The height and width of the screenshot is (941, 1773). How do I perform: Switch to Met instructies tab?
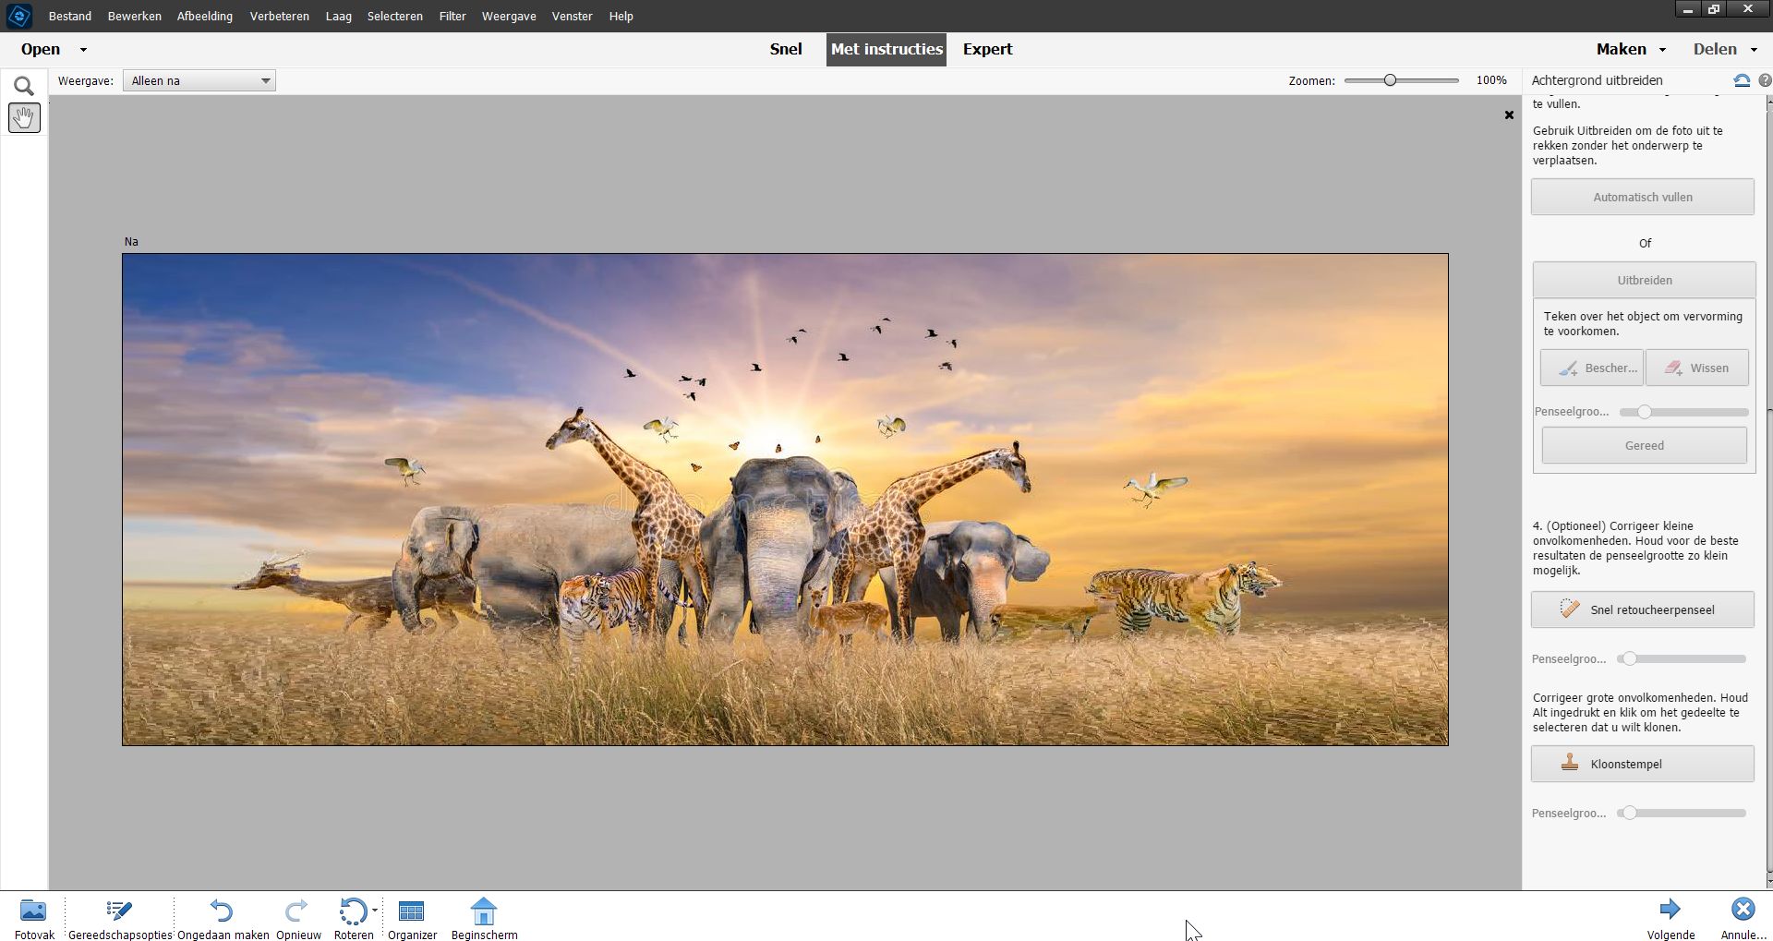(886, 49)
